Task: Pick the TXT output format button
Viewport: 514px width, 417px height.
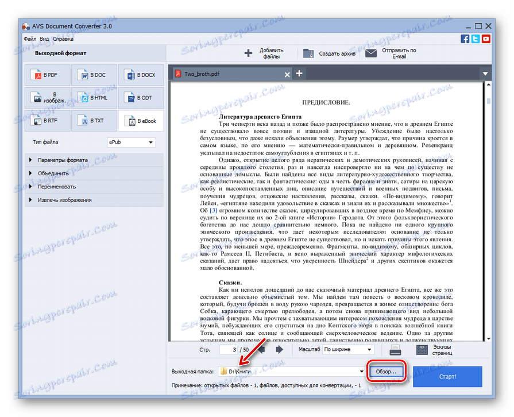Action: pyautogui.click(x=94, y=121)
